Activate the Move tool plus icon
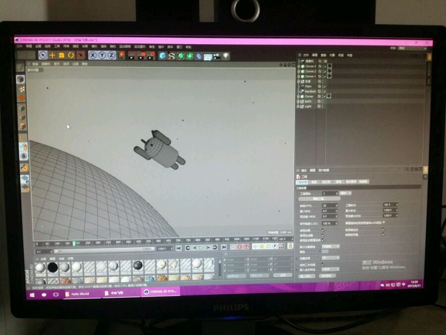 pos(52,55)
